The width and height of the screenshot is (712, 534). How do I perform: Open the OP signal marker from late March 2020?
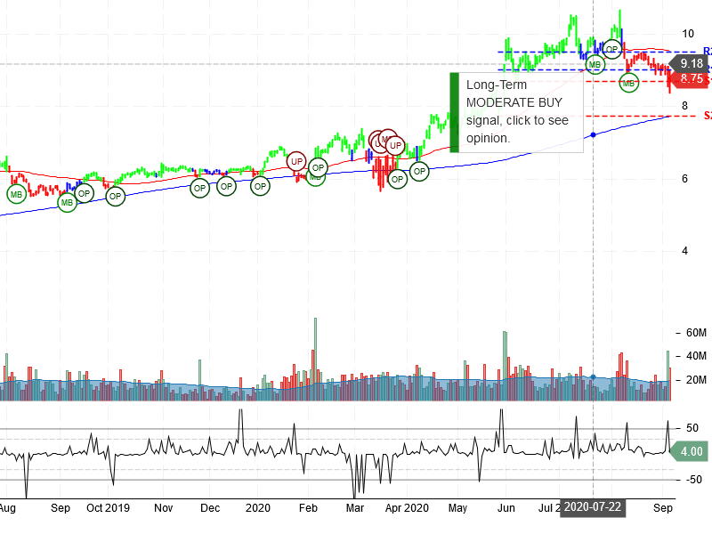(397, 179)
